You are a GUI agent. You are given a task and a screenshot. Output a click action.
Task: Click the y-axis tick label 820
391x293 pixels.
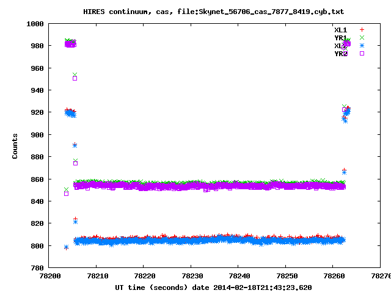pyautogui.click(x=37, y=223)
